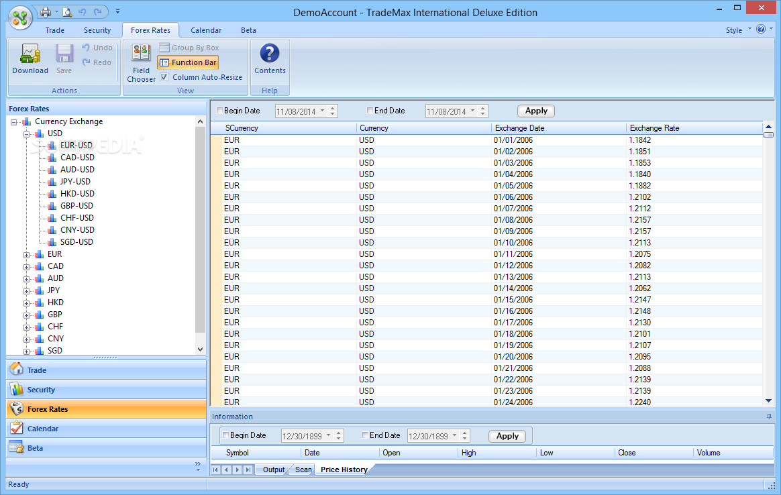Select the HKD-USD currency pair
The height and width of the screenshot is (495, 781).
tap(77, 194)
